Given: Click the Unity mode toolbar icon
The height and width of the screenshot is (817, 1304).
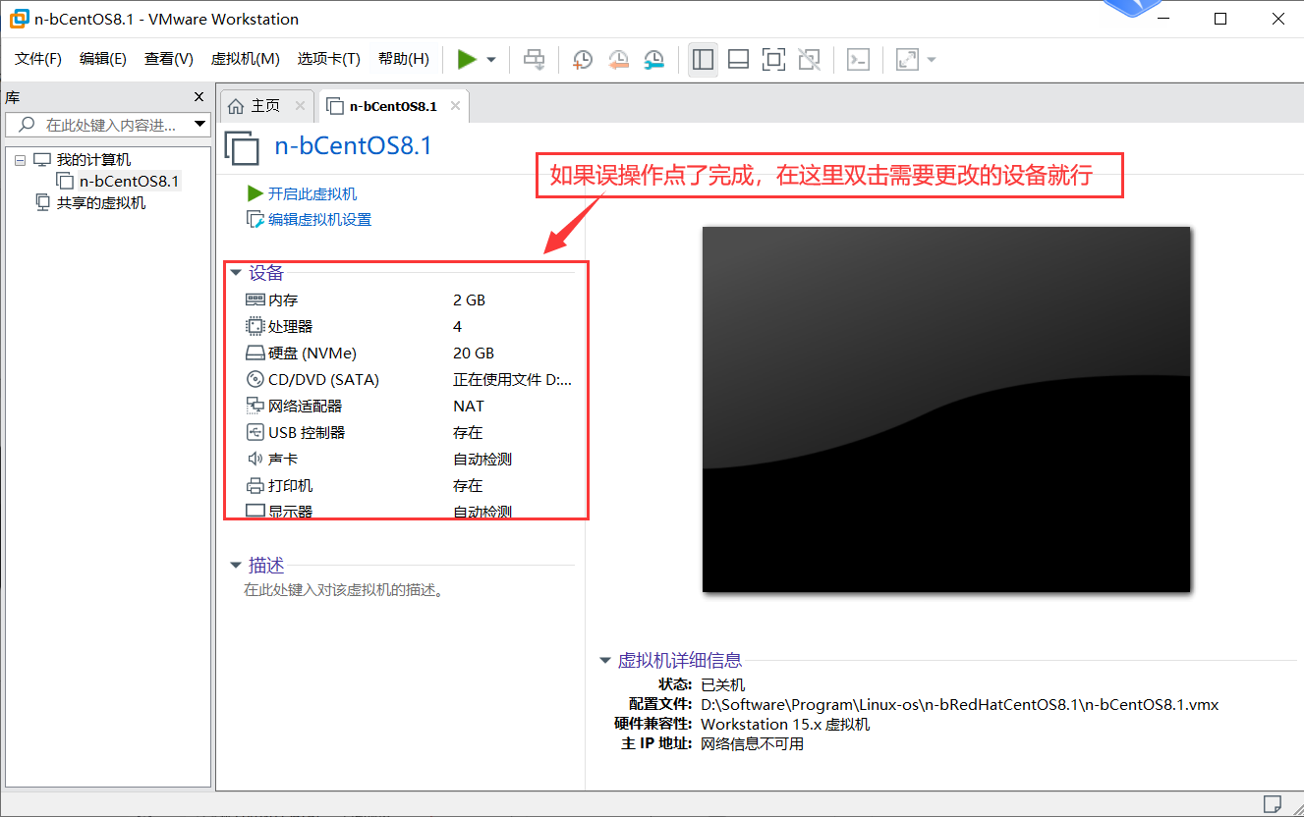Looking at the screenshot, I should [809, 60].
